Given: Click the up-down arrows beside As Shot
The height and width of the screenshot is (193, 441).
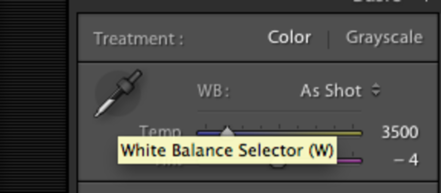Looking at the screenshot, I should [376, 90].
